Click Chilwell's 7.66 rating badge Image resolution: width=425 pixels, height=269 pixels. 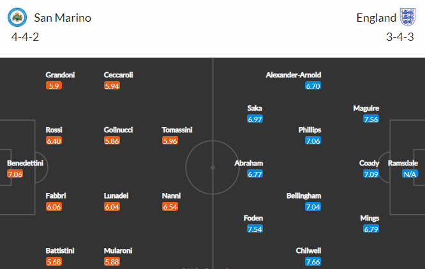click(x=313, y=262)
